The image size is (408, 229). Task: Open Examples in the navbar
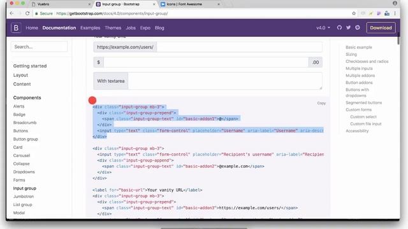90,28
